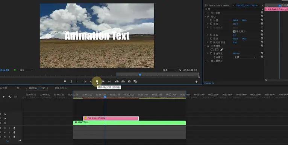Open the blend mode dropdown
The image size is (288, 145).
click(x=244, y=57)
